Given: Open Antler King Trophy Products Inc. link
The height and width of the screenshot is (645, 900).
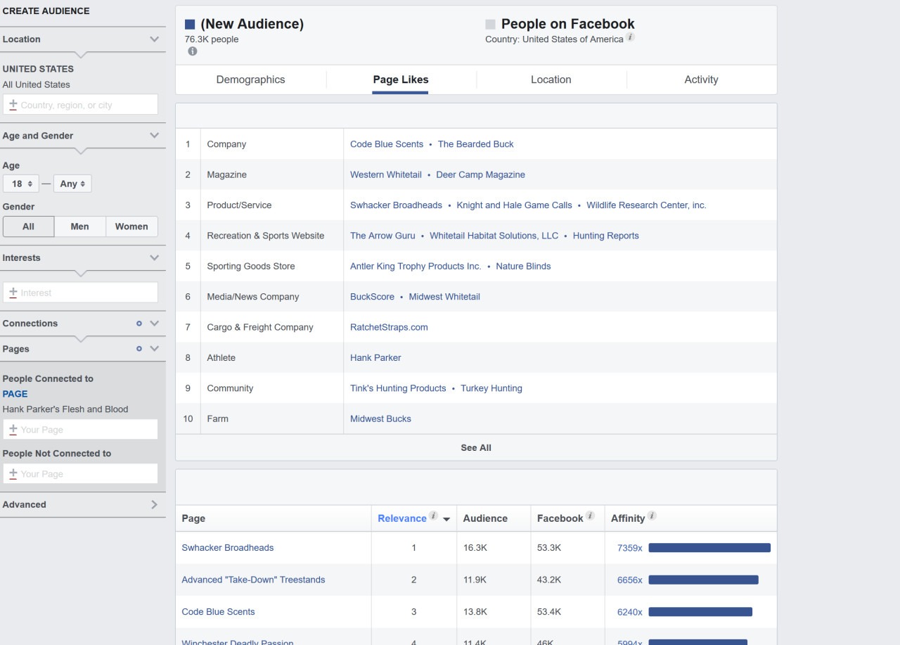Looking at the screenshot, I should pos(416,267).
